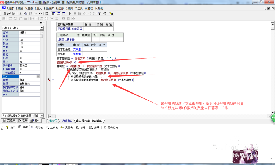Click the Open folder toolbar icon
This screenshot has width=275, height=165.
click(x=9, y=13)
